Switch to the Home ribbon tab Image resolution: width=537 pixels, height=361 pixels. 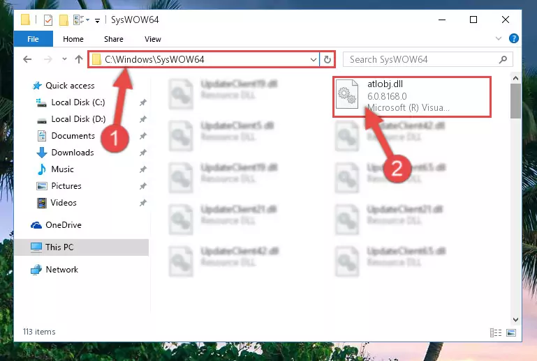point(73,39)
